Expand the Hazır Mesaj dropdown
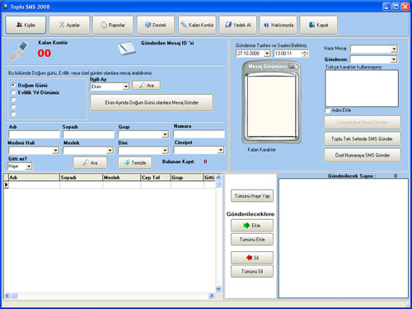412x309 pixels. coord(394,49)
